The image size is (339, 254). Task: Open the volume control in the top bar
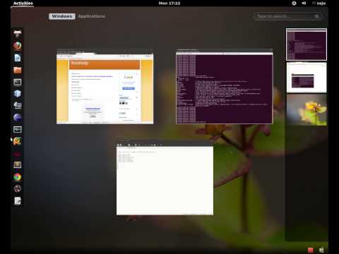coord(304,3)
